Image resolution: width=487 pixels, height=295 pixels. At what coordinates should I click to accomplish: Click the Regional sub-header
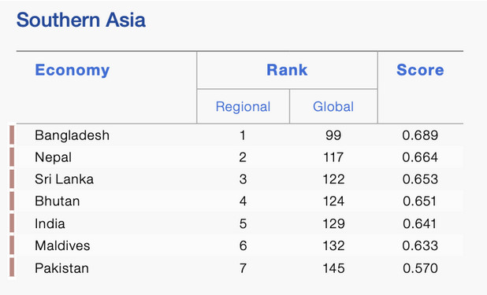click(243, 107)
